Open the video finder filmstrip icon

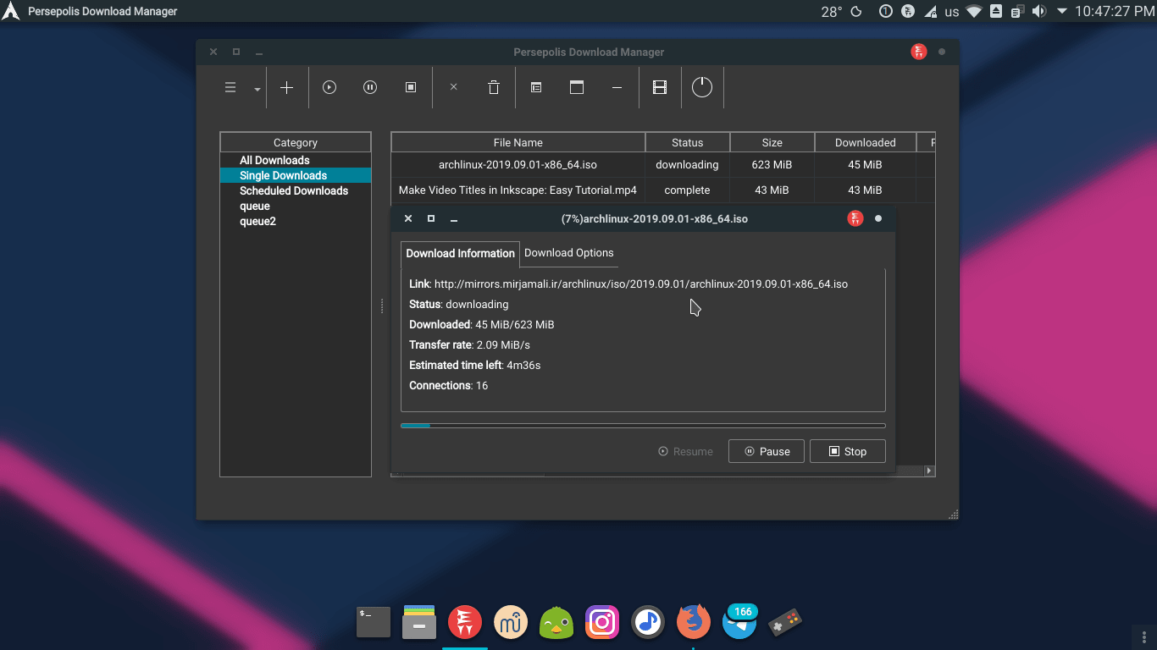[660, 87]
